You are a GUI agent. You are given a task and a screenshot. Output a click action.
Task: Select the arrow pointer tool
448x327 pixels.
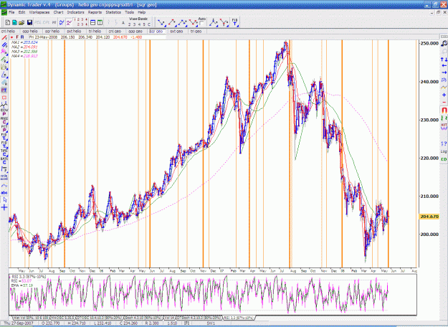[4, 200]
